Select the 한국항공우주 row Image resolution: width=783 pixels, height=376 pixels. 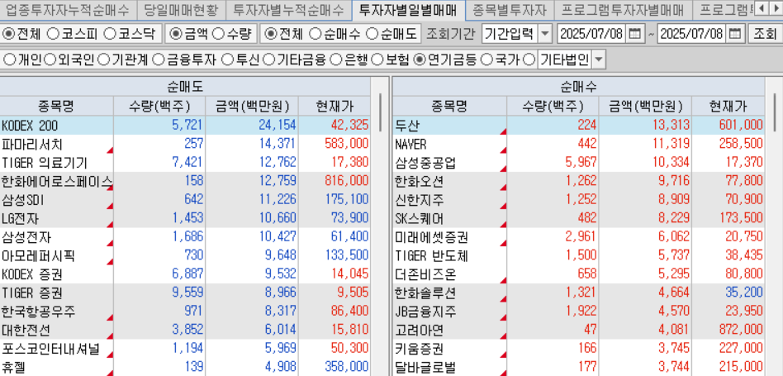coord(185,312)
